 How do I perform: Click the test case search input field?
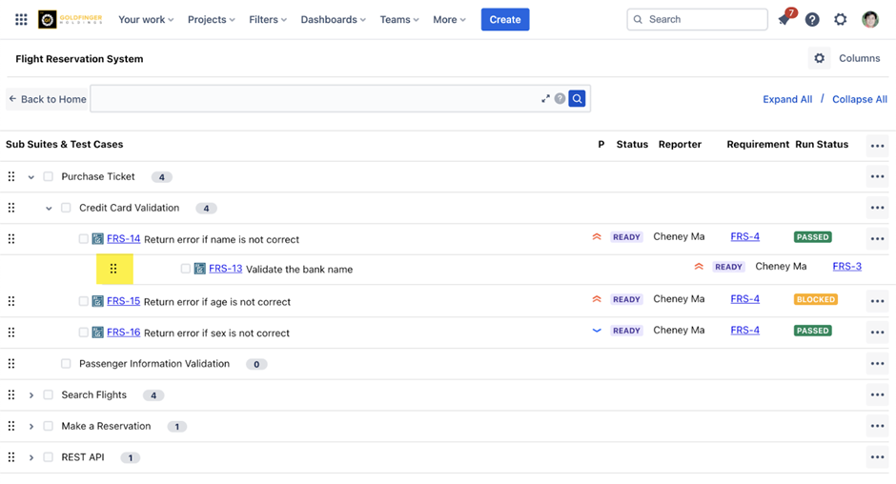(315, 98)
